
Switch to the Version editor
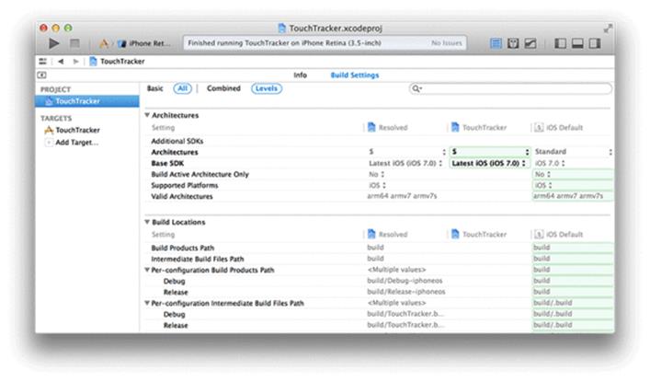(x=530, y=43)
